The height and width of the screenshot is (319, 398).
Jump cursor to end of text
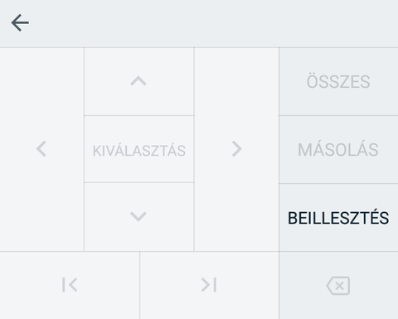(x=209, y=285)
